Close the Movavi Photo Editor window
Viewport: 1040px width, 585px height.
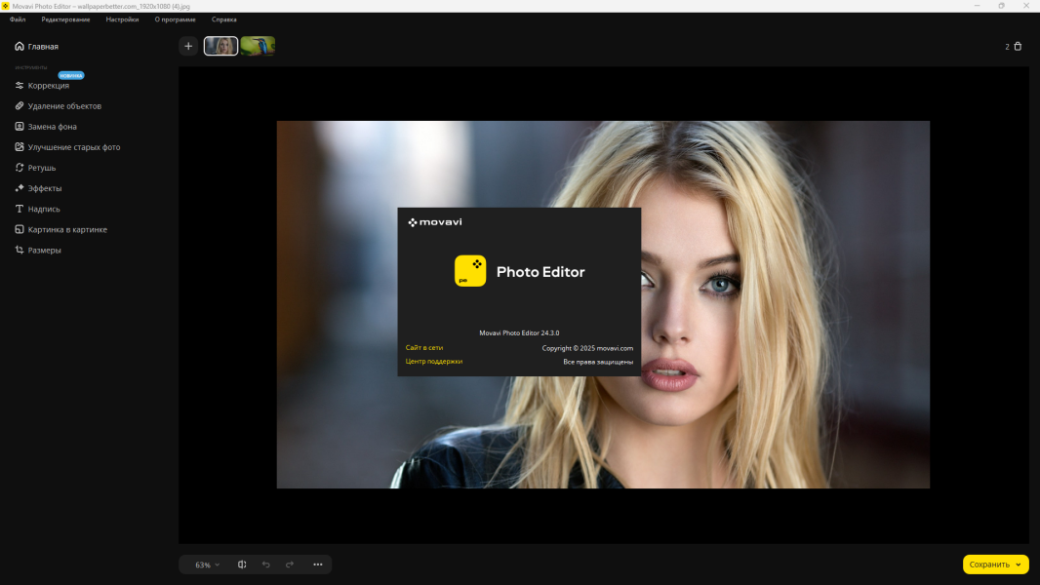tap(1026, 5)
